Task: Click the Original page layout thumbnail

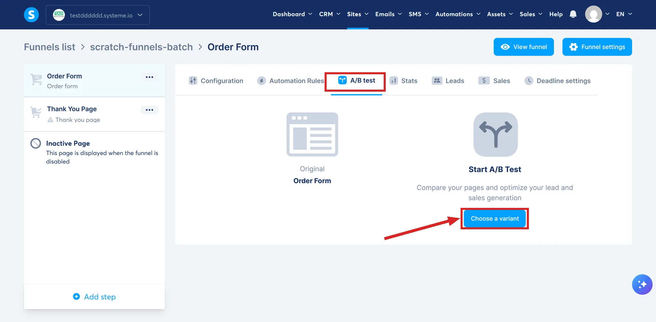Action: (312, 134)
